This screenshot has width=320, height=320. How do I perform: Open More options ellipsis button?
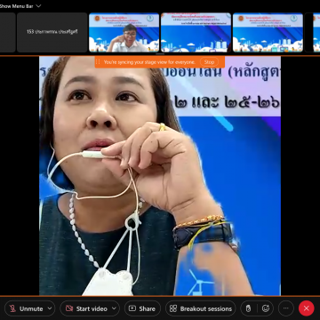286,308
